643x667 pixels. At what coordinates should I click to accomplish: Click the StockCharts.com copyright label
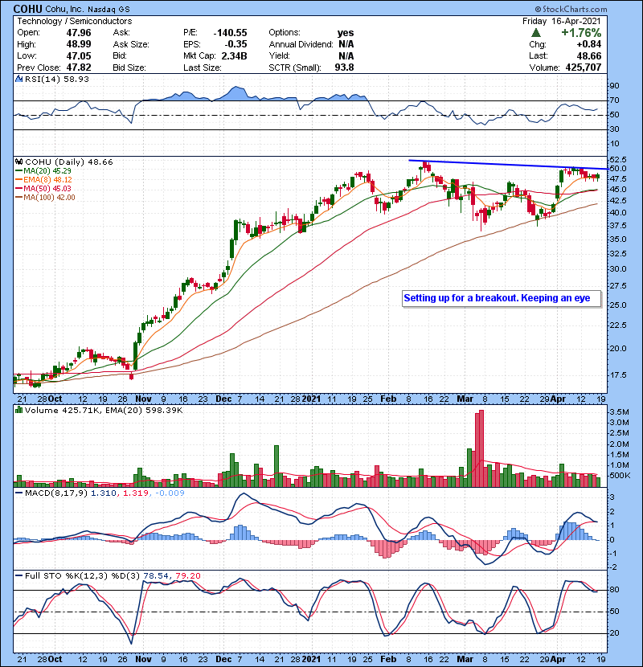pos(571,9)
